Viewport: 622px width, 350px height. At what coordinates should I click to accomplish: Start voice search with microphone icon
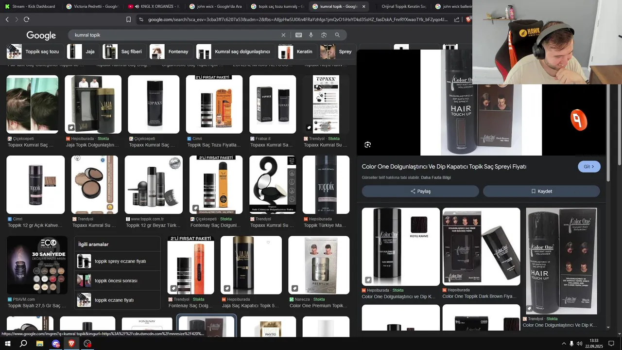[311, 35]
